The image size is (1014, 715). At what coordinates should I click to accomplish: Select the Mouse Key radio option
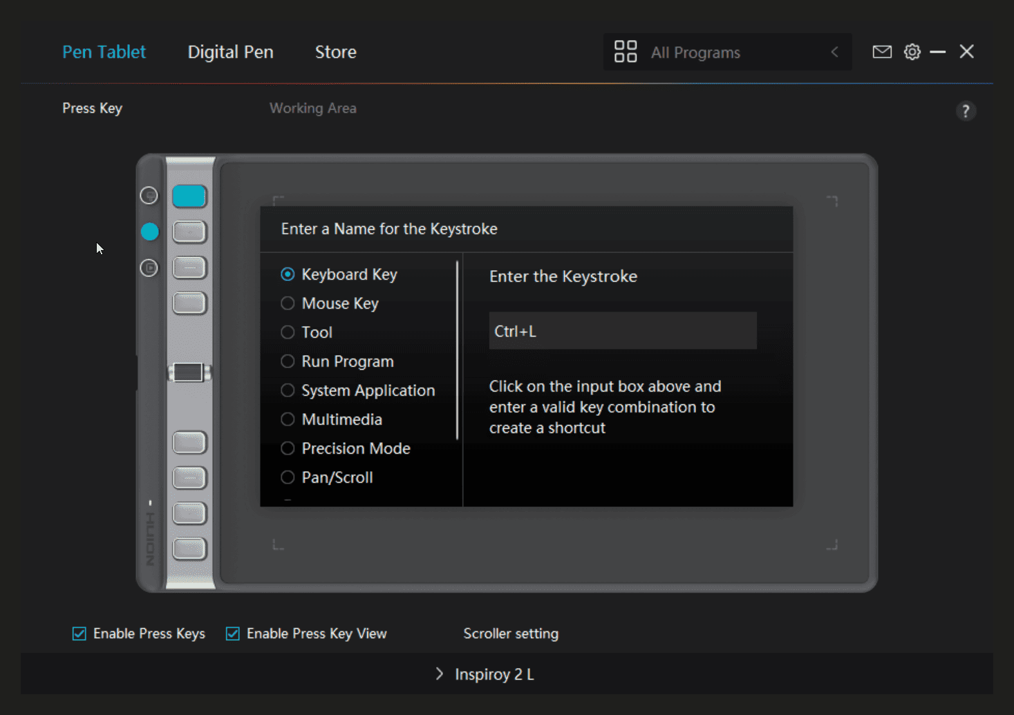click(x=288, y=303)
